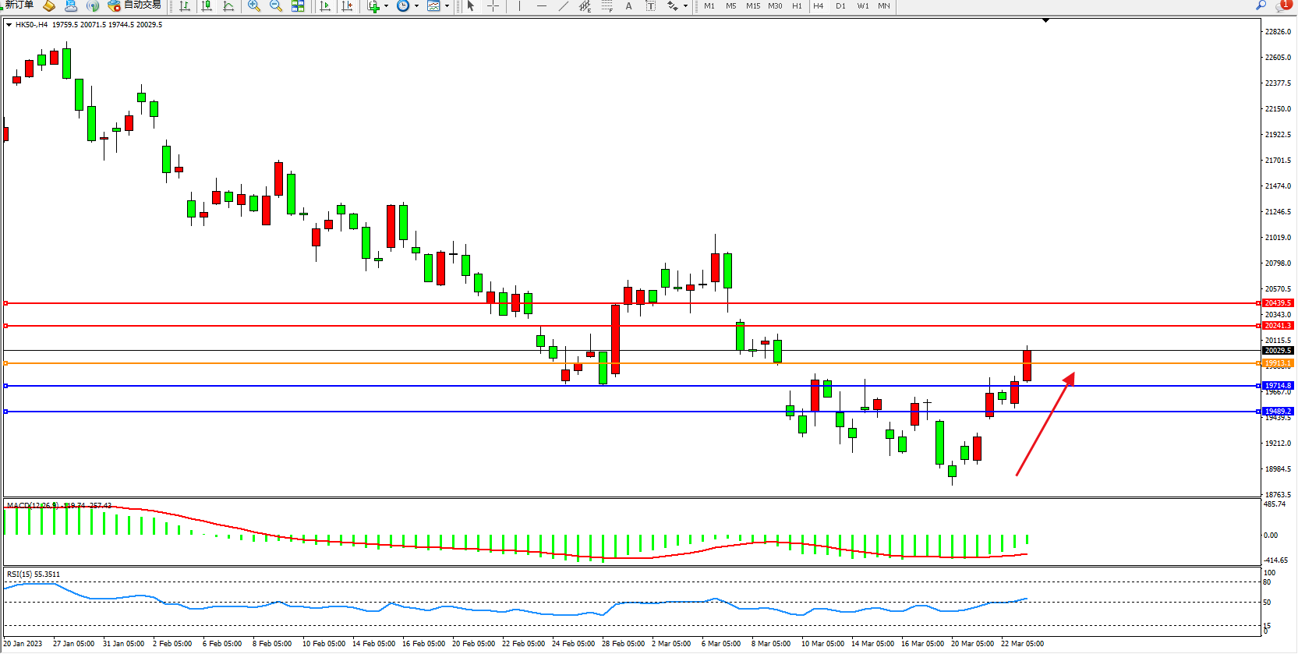Click the chart shift triangle marker
The image size is (1298, 654).
pyautogui.click(x=1045, y=21)
